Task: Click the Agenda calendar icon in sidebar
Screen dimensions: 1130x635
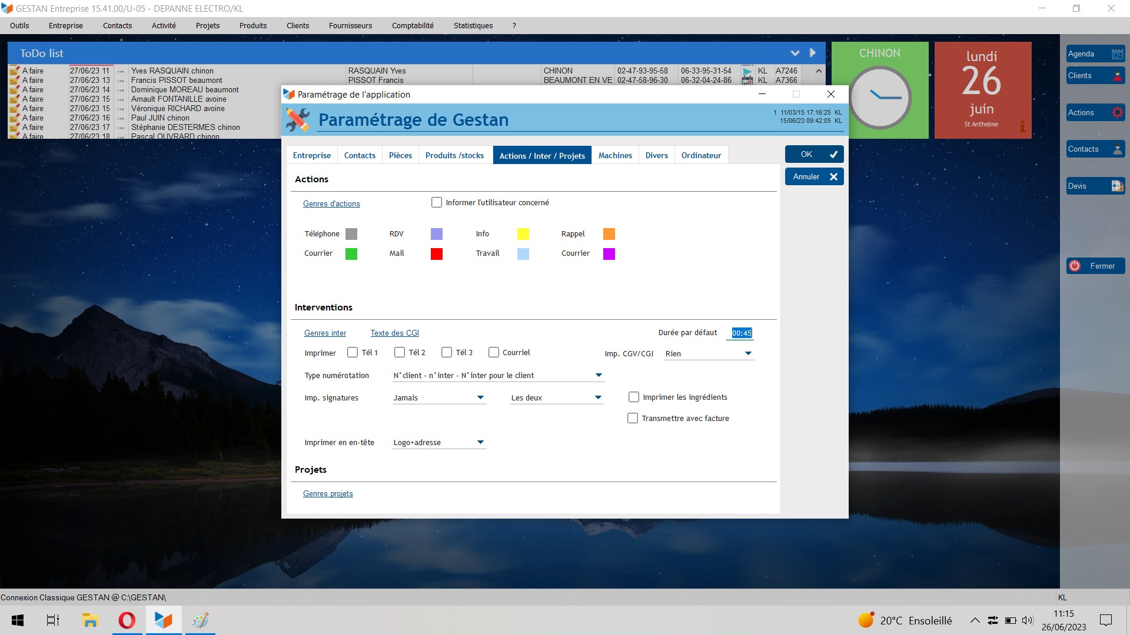Action: click(1117, 54)
